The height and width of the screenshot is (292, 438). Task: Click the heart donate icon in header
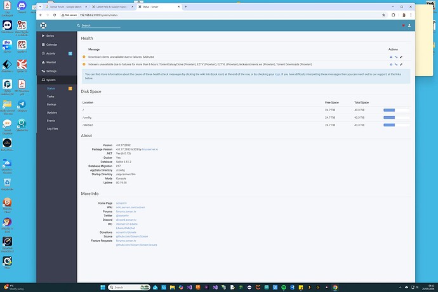coord(403,25)
